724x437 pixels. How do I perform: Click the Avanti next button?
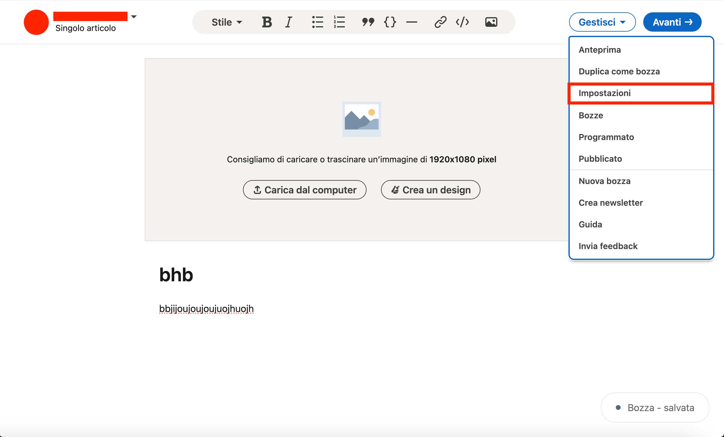click(x=672, y=22)
